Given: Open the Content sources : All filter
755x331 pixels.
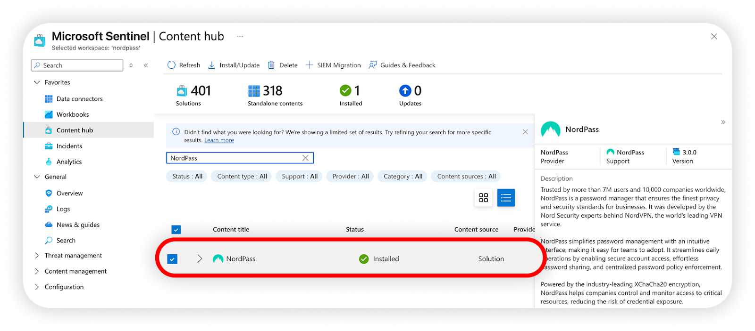Looking at the screenshot, I should tap(466, 177).
